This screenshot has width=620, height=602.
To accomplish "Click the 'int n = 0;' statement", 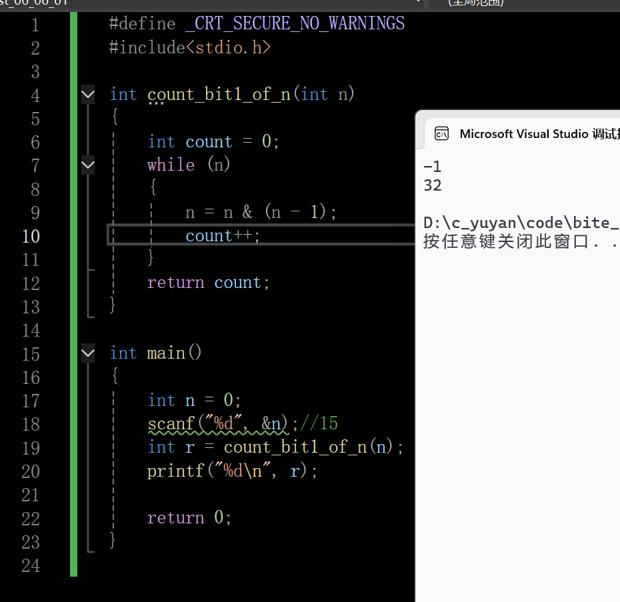I will (x=194, y=400).
